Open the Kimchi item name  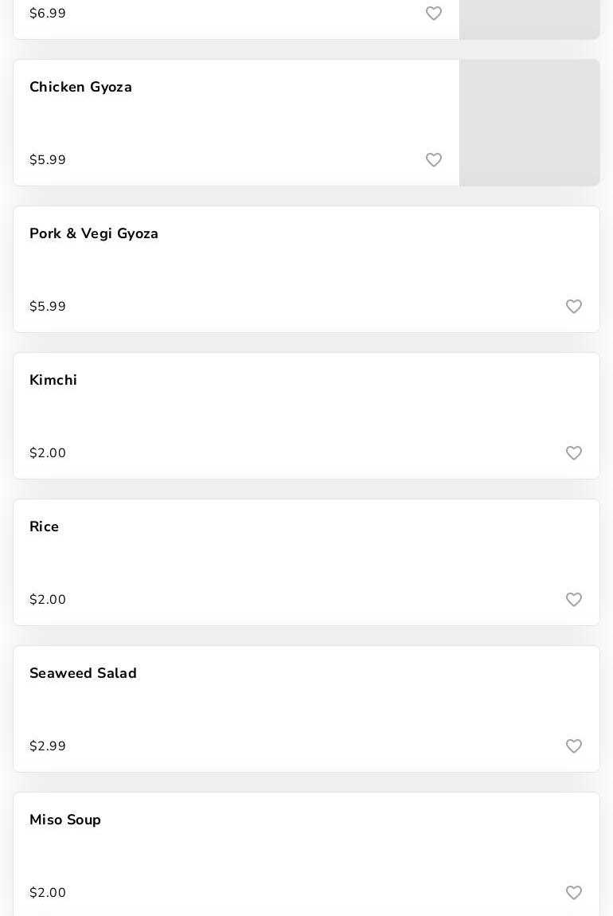click(x=53, y=380)
